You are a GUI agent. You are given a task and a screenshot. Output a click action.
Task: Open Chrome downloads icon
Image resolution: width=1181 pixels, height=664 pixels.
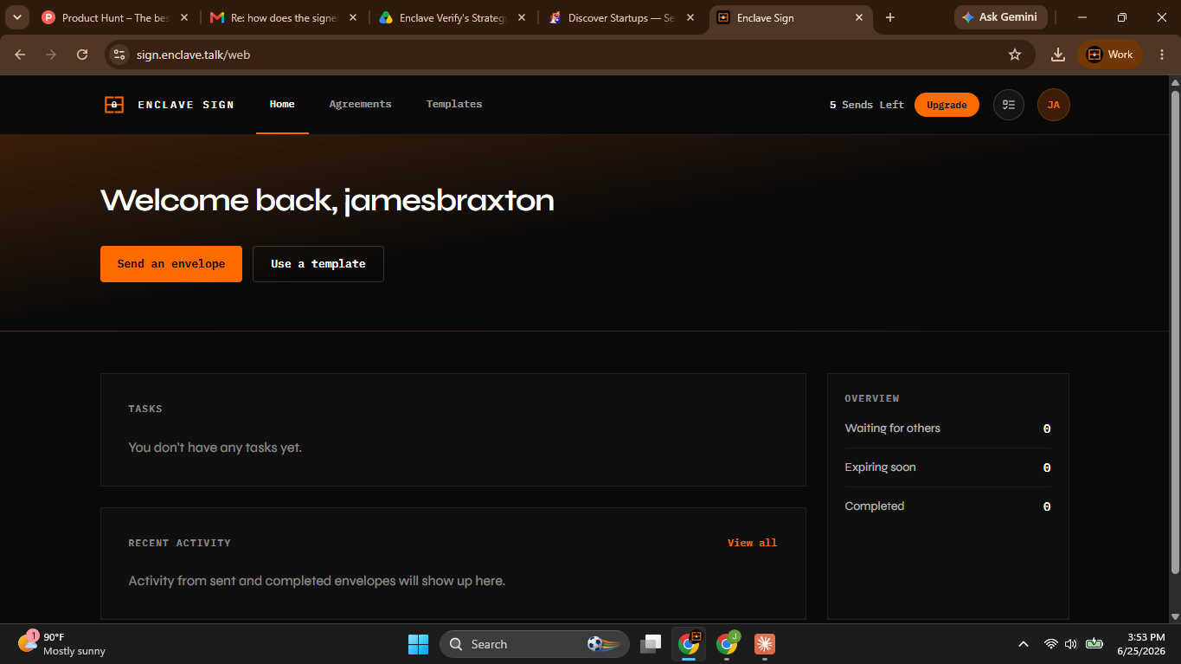(1057, 55)
